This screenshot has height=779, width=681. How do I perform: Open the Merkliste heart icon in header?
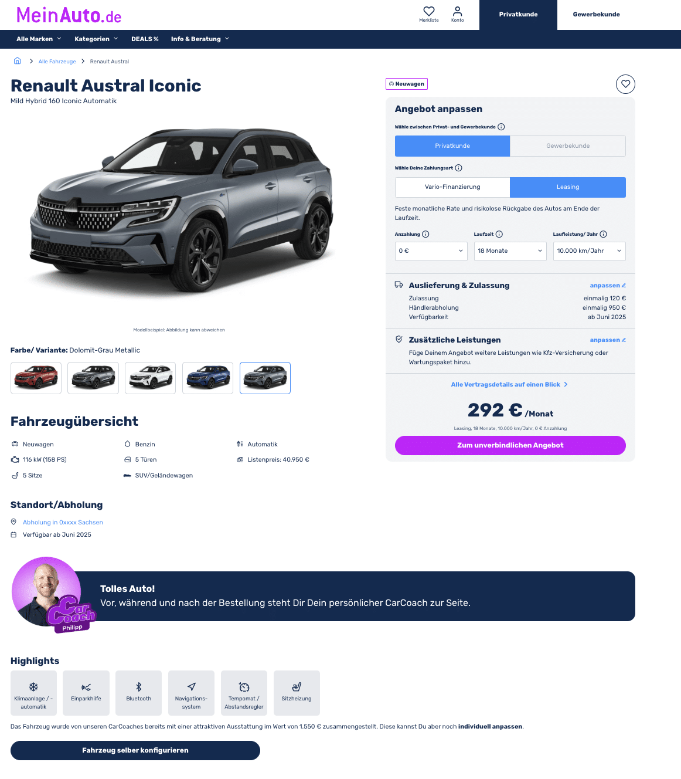point(429,11)
